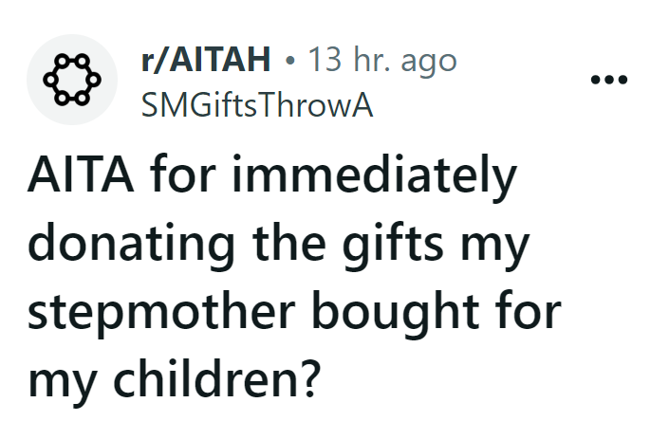
Task: Click the word 'donating' in the title
Action: 133,247
